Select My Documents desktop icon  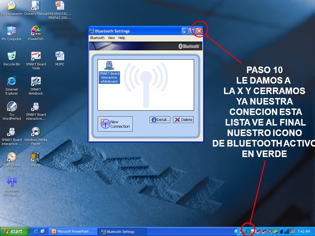(12, 8)
